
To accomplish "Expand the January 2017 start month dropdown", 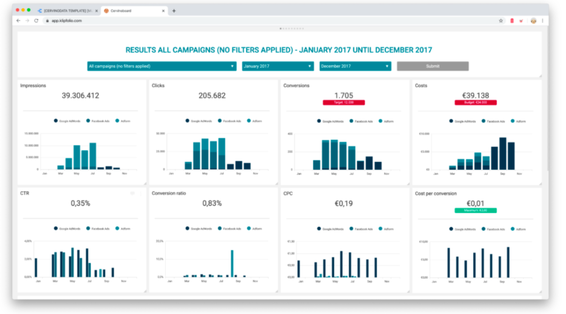I will tap(277, 66).
